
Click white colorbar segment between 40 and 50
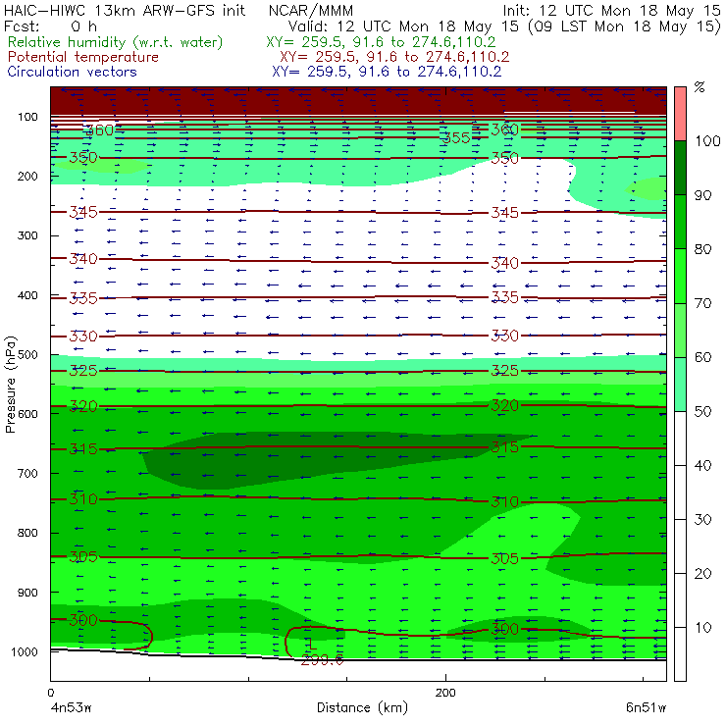(680, 438)
